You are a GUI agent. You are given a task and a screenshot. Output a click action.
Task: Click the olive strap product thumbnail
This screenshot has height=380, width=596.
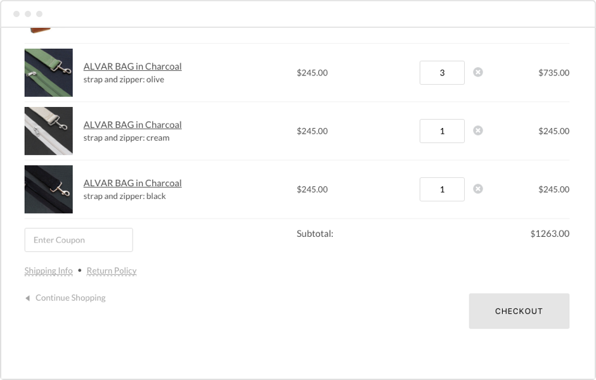point(48,72)
